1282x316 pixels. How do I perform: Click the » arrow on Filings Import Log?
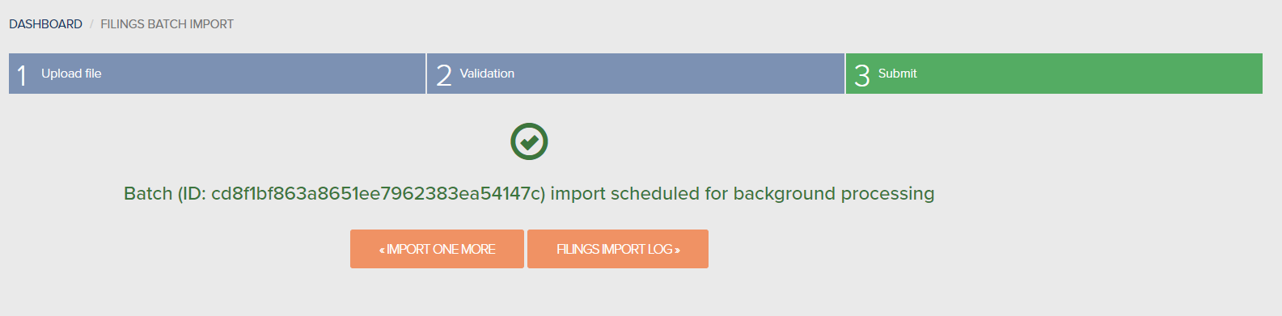tap(677, 250)
